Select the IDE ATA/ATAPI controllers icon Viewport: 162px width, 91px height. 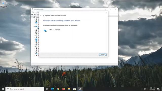pos(36,34)
